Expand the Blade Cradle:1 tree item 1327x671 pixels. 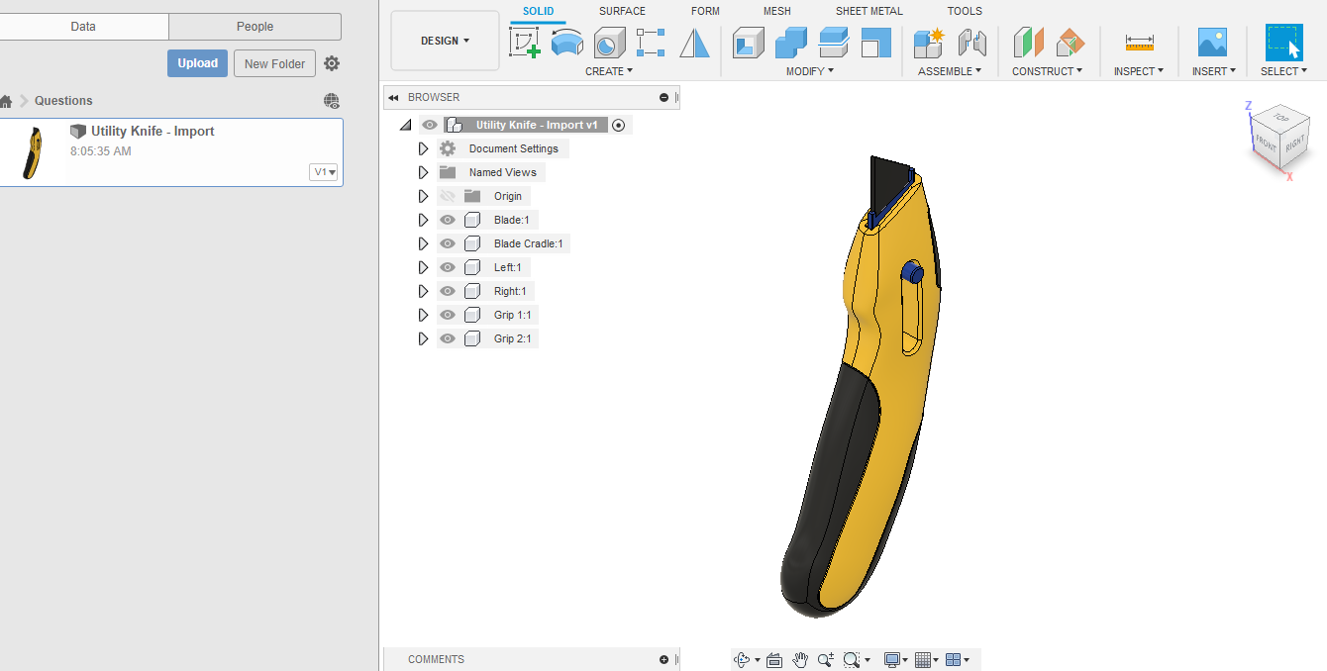[x=423, y=242]
